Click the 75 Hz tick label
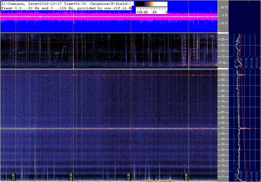The height and width of the screenshot is (182, 261). [223, 101]
